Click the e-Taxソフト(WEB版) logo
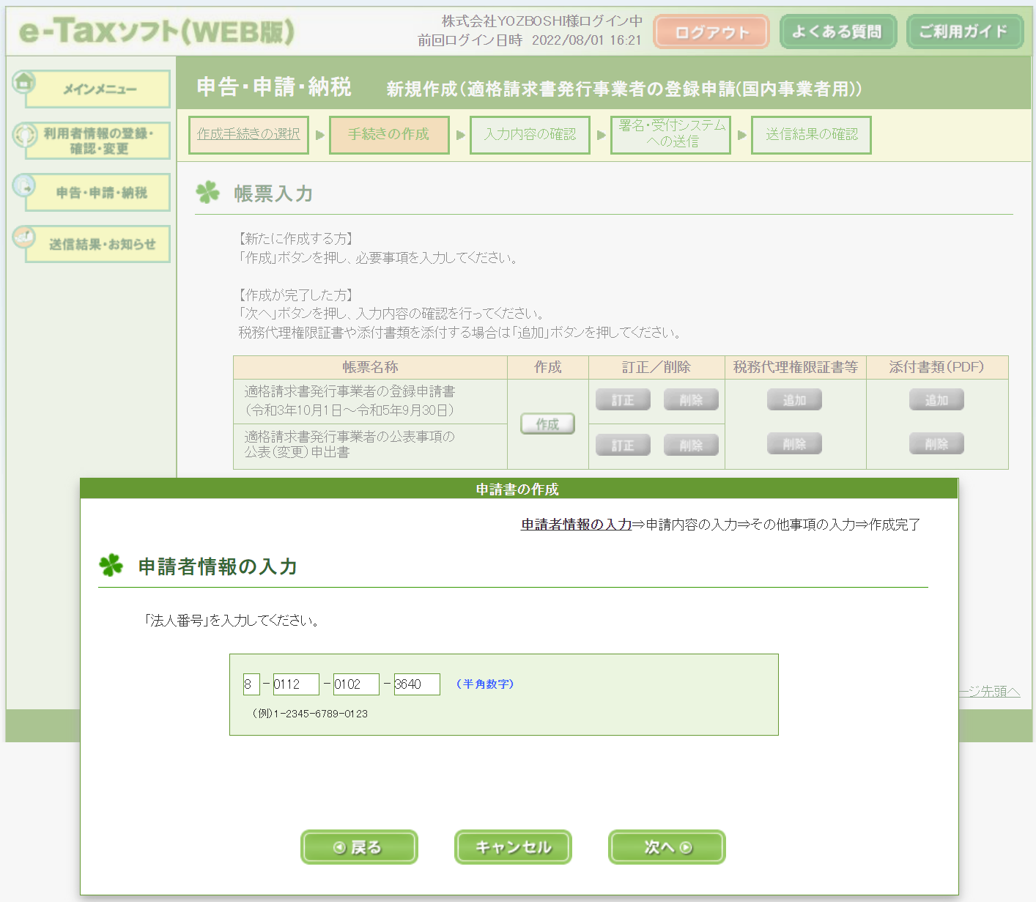The height and width of the screenshot is (902, 1036). pyautogui.click(x=157, y=31)
